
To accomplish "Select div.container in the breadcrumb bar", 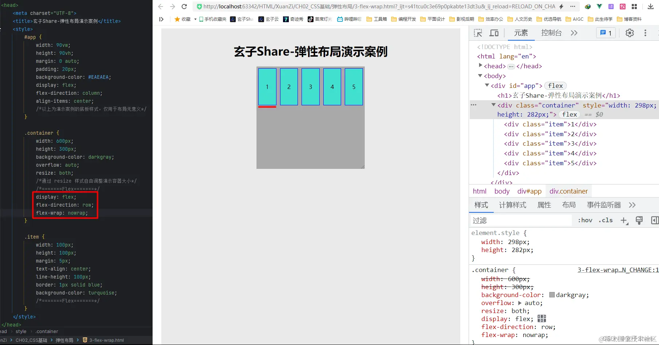I will pos(569,191).
